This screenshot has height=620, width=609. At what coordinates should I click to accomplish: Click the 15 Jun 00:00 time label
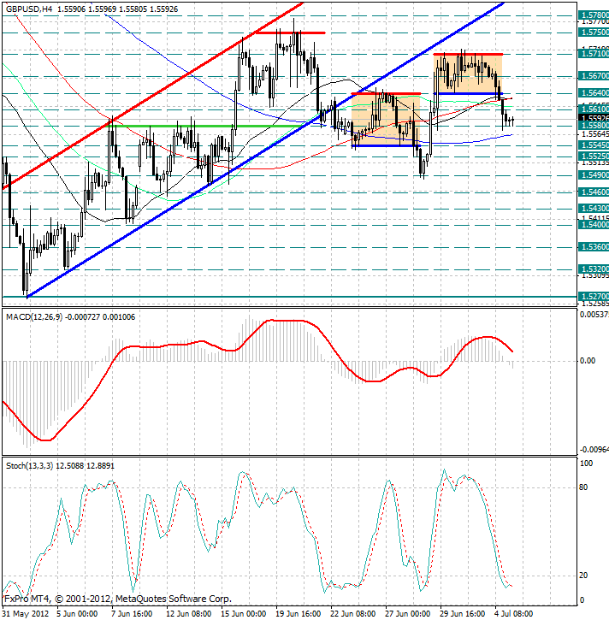243,614
